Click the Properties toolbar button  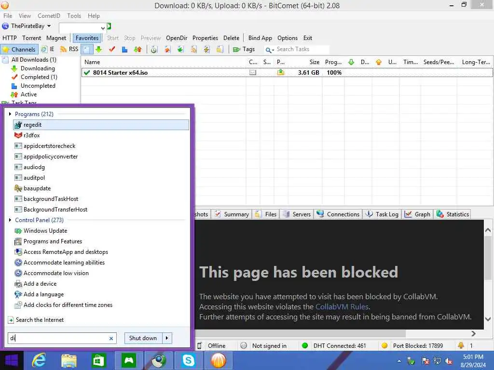(205, 38)
